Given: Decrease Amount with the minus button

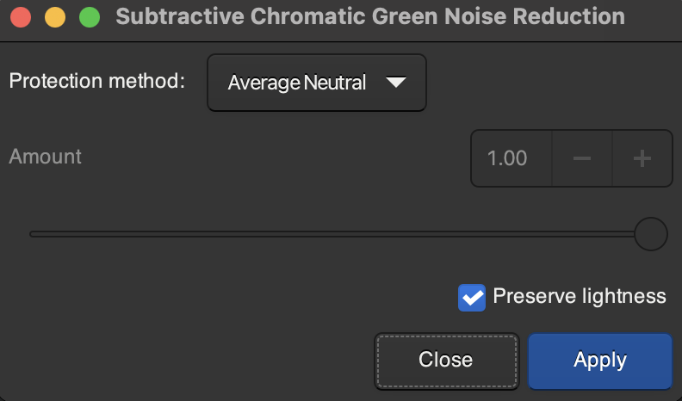Looking at the screenshot, I should pyautogui.click(x=582, y=158).
